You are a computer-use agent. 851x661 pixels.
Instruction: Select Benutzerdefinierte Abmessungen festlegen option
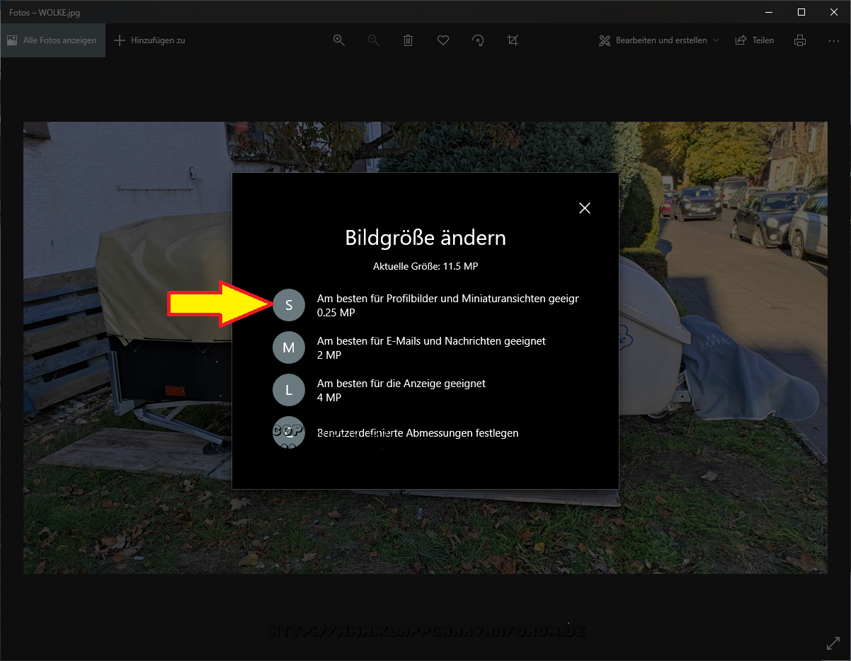418,432
